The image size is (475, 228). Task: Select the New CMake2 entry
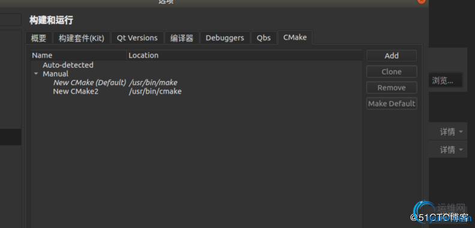(x=76, y=91)
